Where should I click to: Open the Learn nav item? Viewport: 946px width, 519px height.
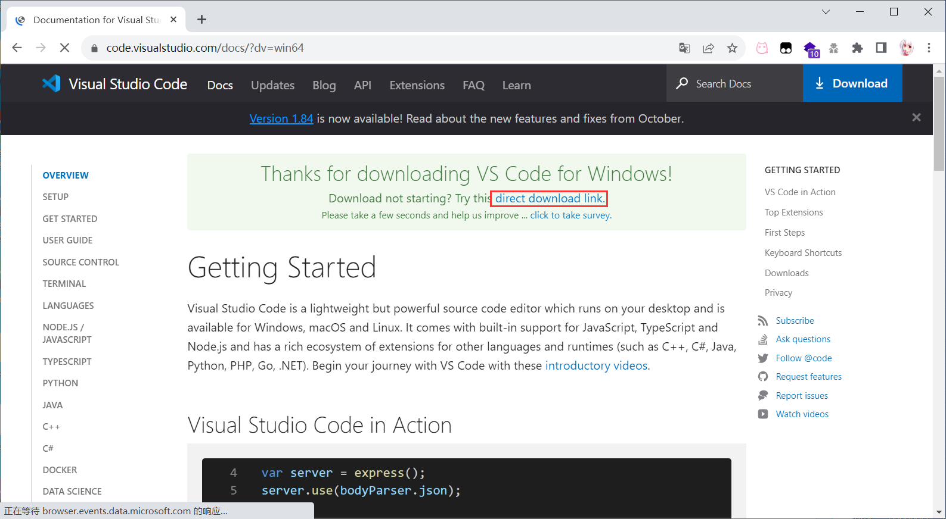[516, 85]
